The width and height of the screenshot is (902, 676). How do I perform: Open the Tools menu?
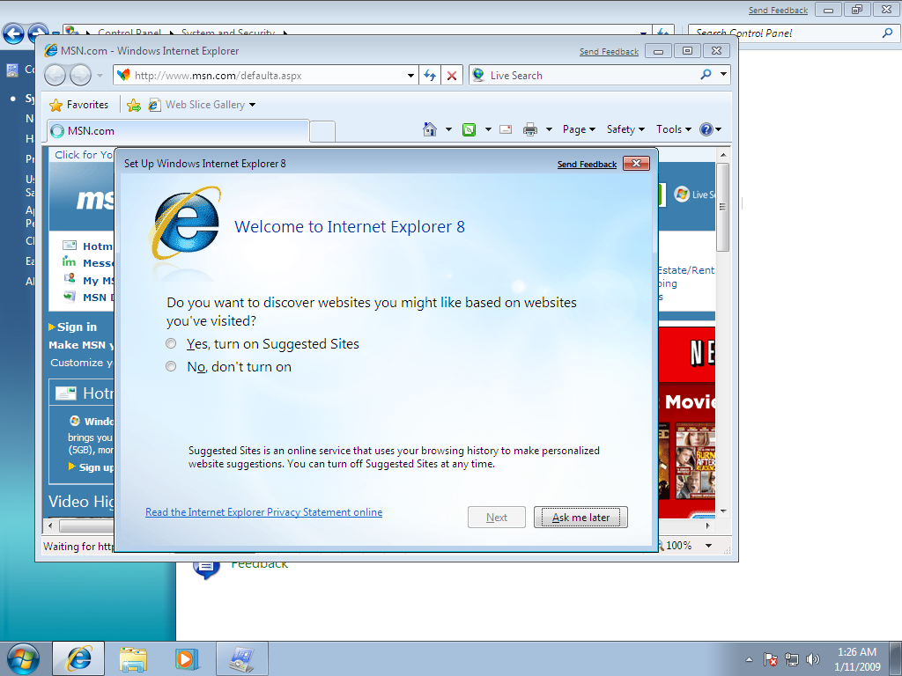pyautogui.click(x=674, y=129)
